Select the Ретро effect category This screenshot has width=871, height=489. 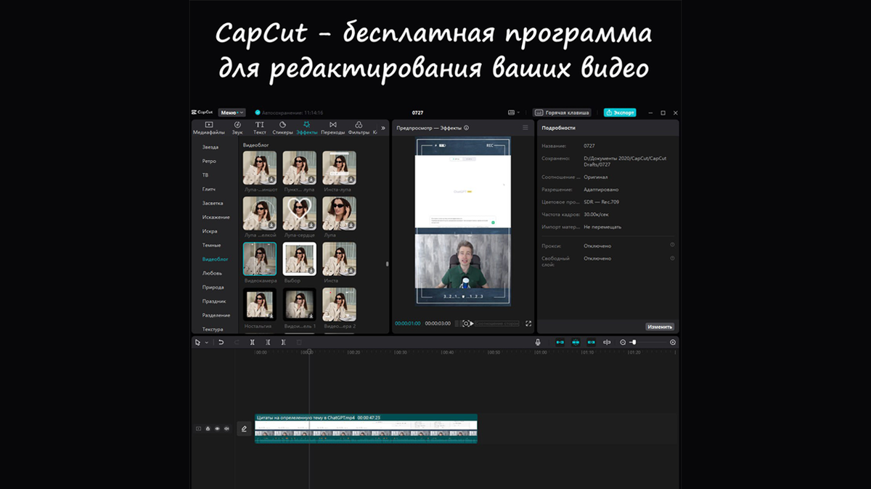coord(209,161)
